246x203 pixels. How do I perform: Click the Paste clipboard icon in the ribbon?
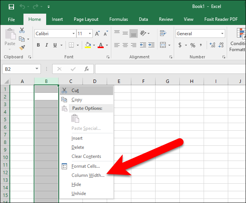tap(10, 34)
